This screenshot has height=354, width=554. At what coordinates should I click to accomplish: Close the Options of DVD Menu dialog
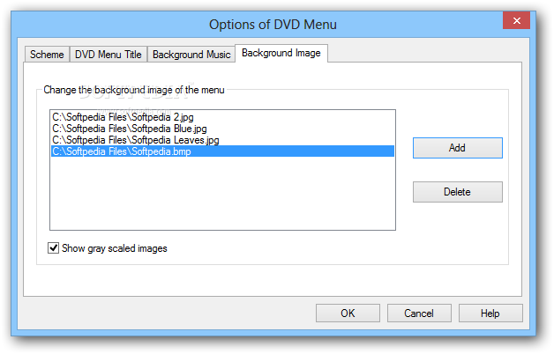pyautogui.click(x=516, y=21)
